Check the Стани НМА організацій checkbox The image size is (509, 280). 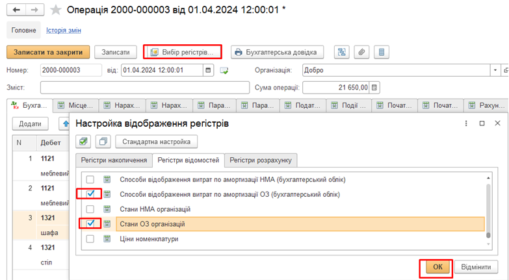coord(90,209)
